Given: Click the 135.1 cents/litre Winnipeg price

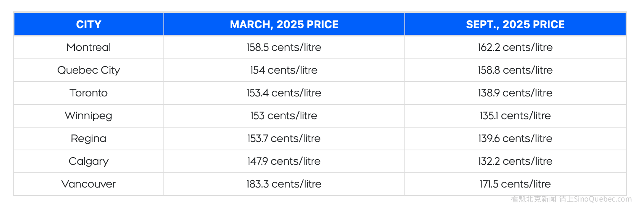Looking at the screenshot, I should (x=515, y=116).
